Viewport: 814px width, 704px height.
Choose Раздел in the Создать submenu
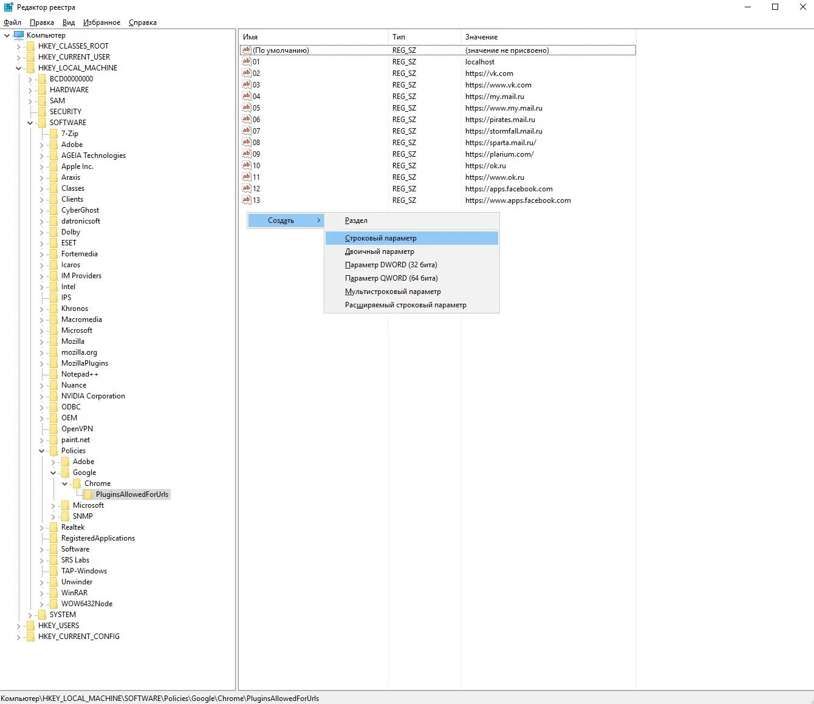pyautogui.click(x=412, y=220)
